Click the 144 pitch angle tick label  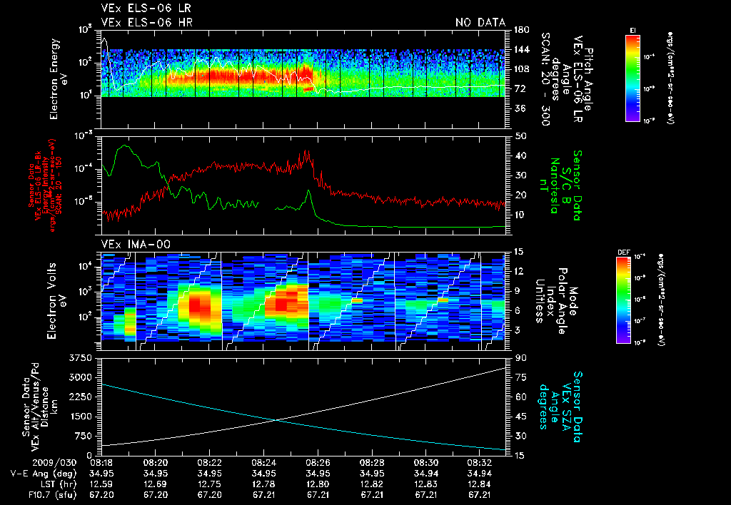tap(521, 49)
